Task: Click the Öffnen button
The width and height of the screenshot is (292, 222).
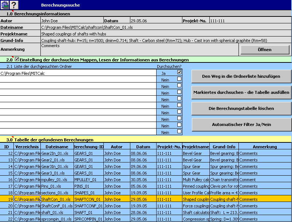Action: (265, 50)
